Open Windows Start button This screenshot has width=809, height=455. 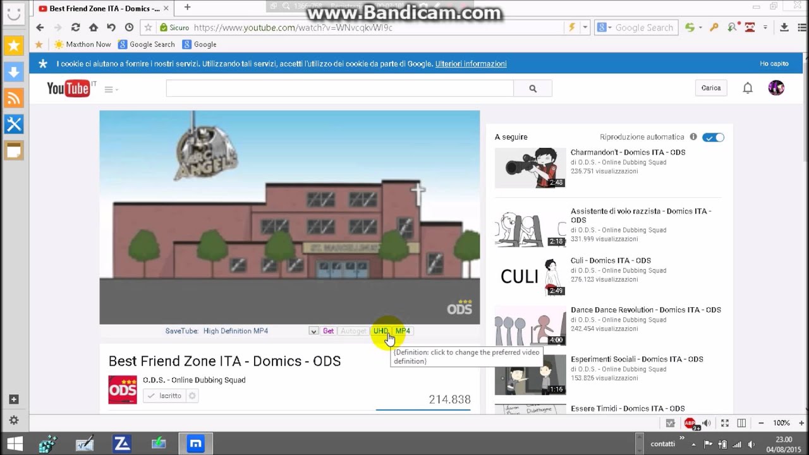[15, 444]
